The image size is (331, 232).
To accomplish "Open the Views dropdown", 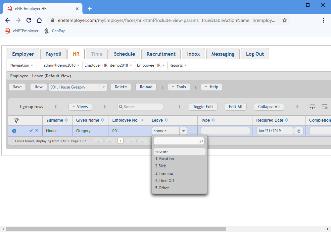I will click(80, 107).
